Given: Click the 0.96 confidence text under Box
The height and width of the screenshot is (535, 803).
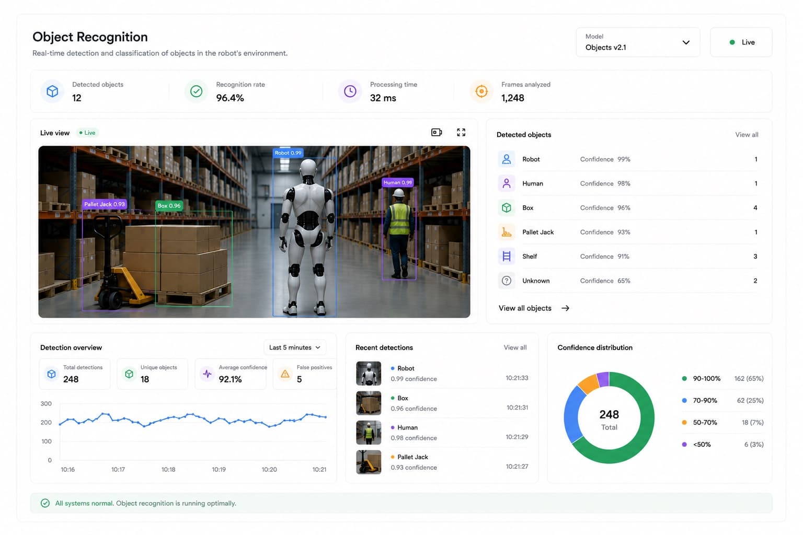Looking at the screenshot, I should click(x=414, y=409).
